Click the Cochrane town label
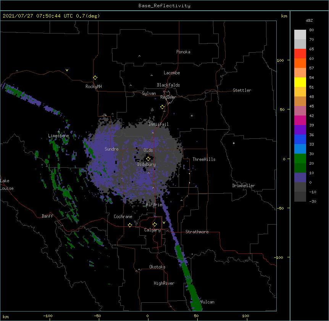This screenshot has height=321, width=329. 123,217
